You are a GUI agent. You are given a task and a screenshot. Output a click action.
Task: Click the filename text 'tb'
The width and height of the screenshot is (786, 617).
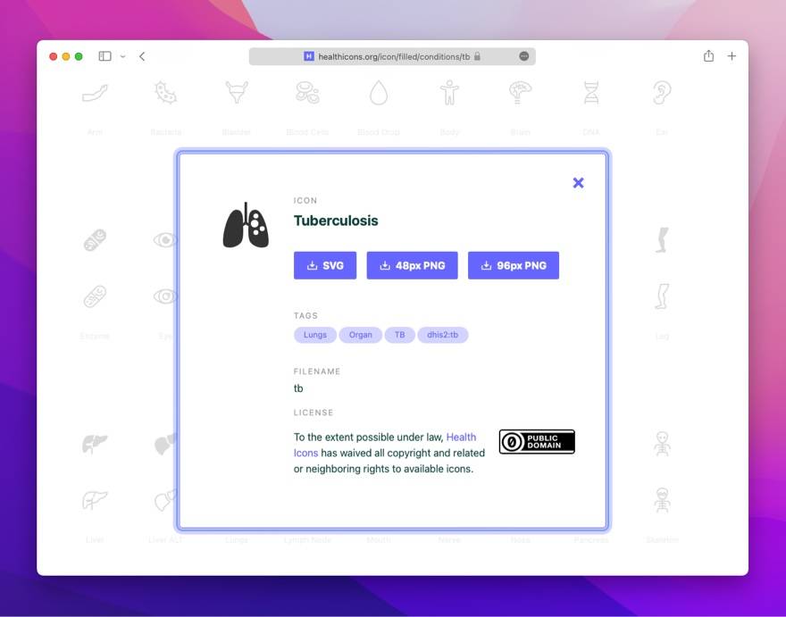[x=298, y=388]
